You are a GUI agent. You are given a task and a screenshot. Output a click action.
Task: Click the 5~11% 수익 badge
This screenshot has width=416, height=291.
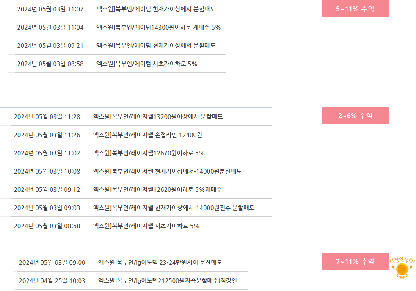(x=355, y=9)
